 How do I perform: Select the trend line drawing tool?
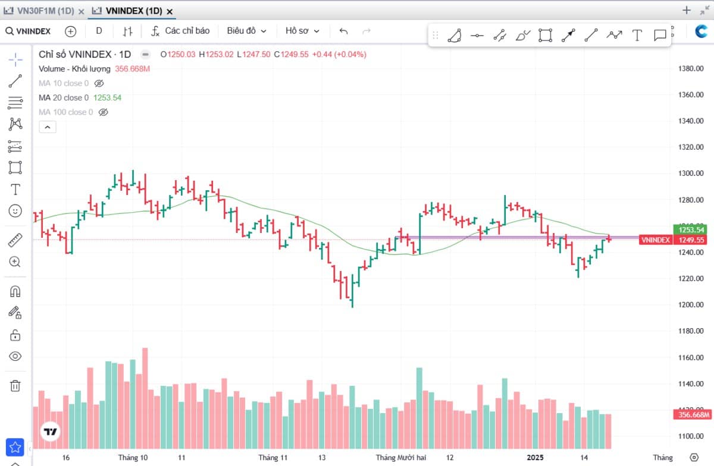[15, 81]
